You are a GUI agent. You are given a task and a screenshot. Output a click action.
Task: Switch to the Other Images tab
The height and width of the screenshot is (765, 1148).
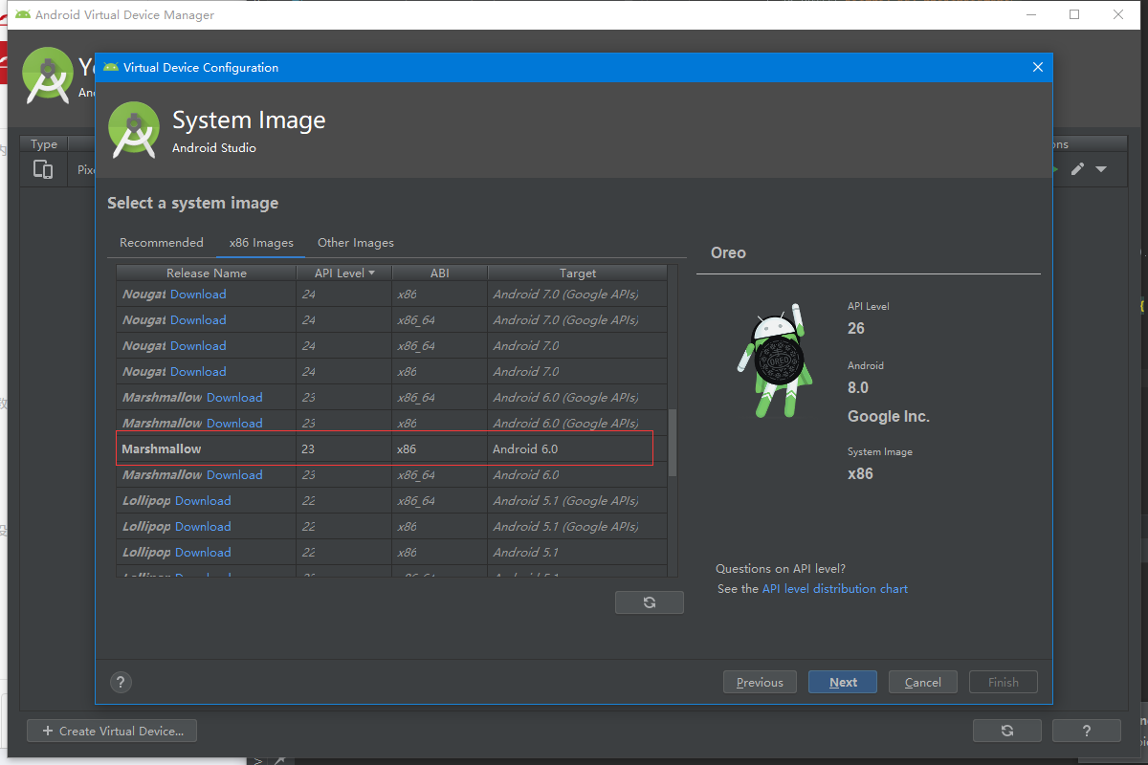(x=355, y=242)
